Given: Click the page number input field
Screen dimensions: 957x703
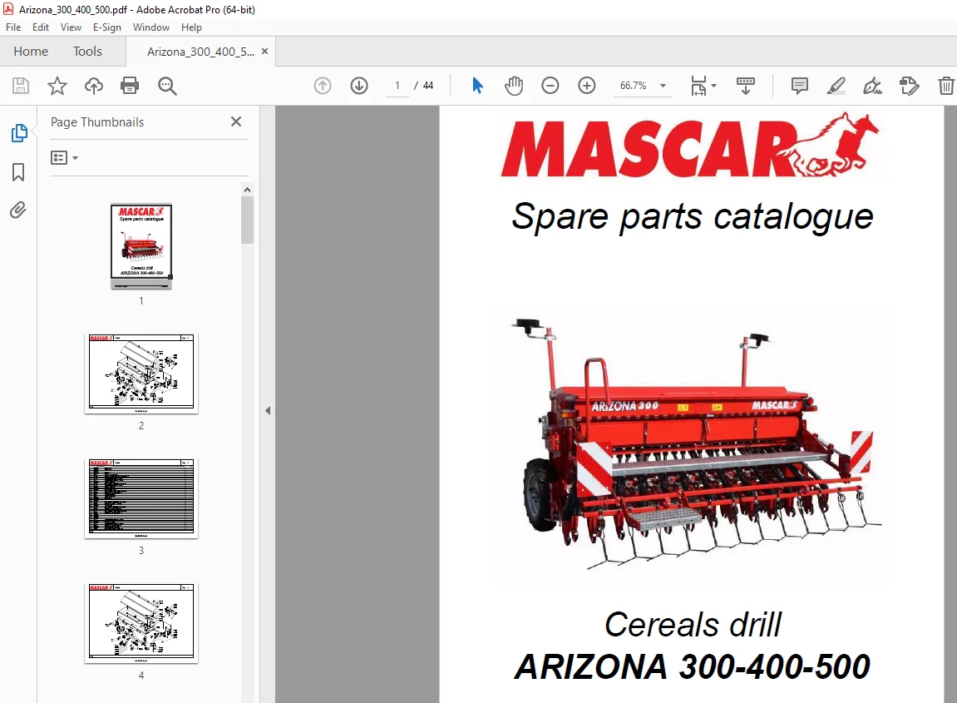Looking at the screenshot, I should 397,86.
